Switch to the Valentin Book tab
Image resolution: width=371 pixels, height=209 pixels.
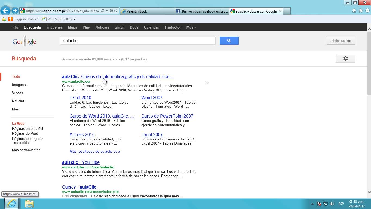click(146, 11)
